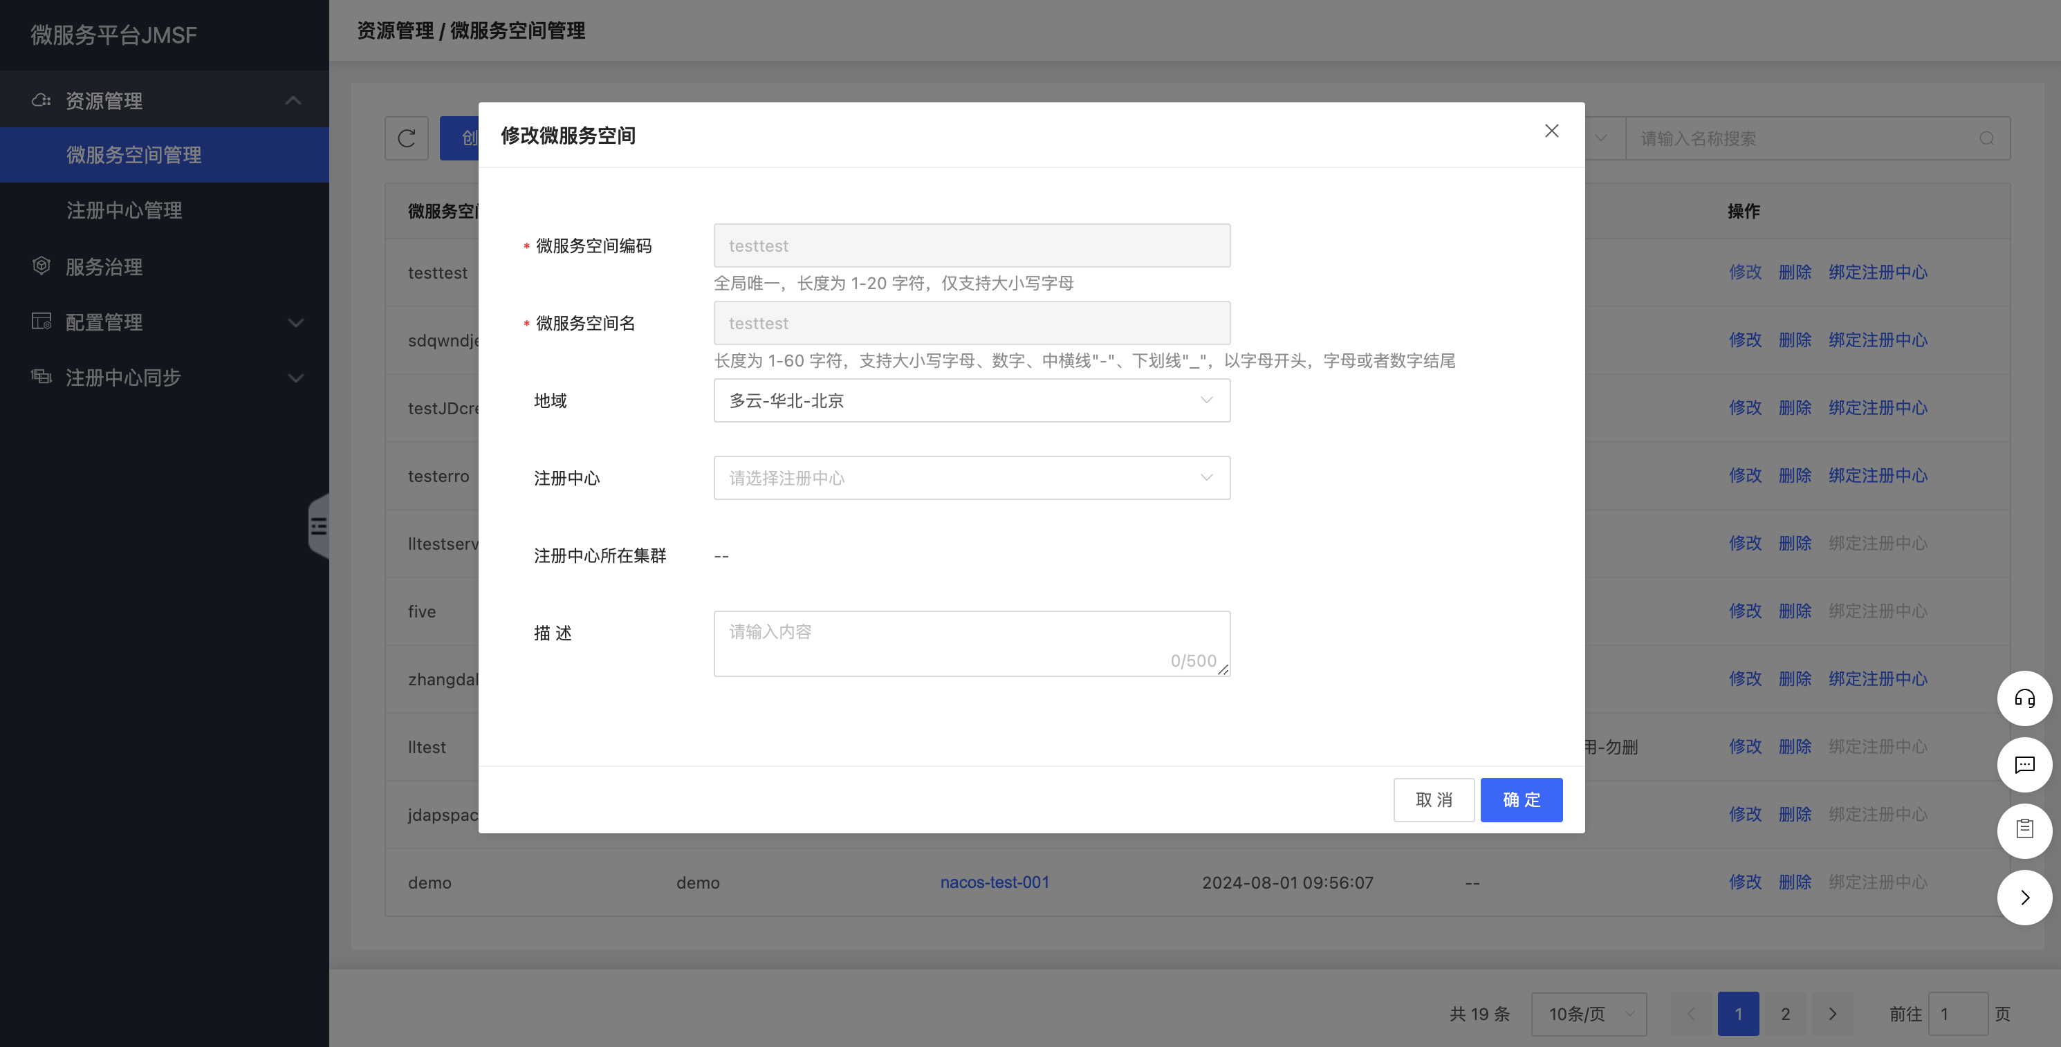2061x1047 pixels.
Task: Click the right arrow floating button
Action: click(2024, 898)
